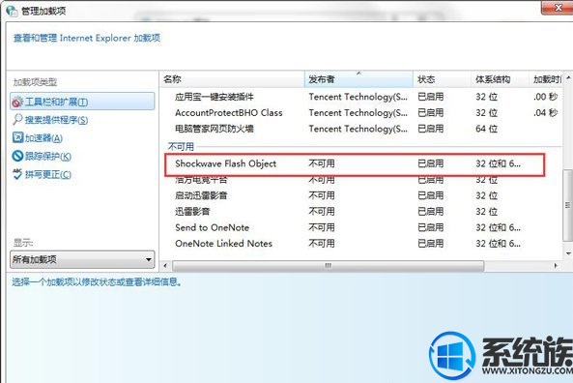
Task: Sort by the 发布者 column header
Action: [x=358, y=79]
